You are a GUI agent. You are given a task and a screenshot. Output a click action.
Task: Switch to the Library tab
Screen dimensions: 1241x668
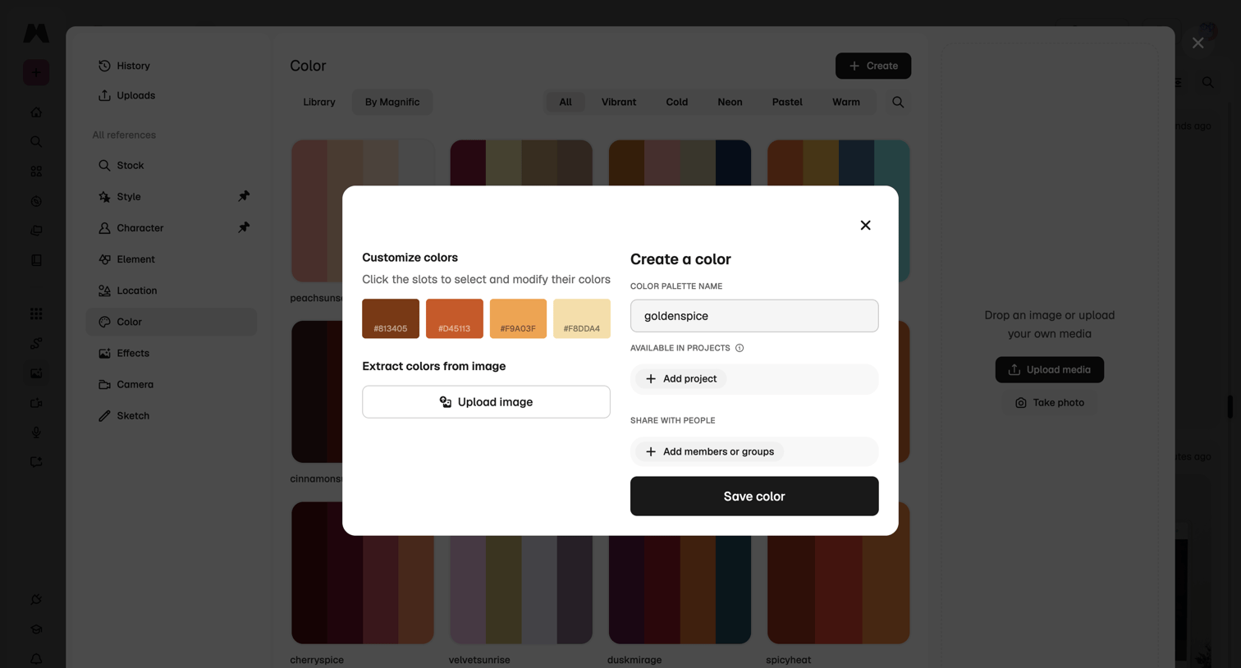point(319,102)
